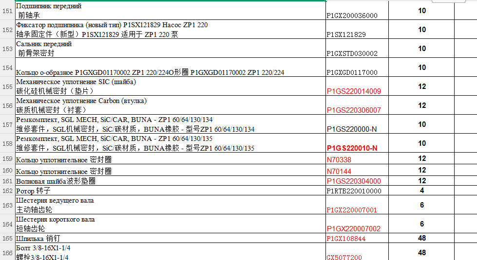Screen dimensions: 477x260
Task: Click the 'Ротор 转子' description cell
Action: 171,191
